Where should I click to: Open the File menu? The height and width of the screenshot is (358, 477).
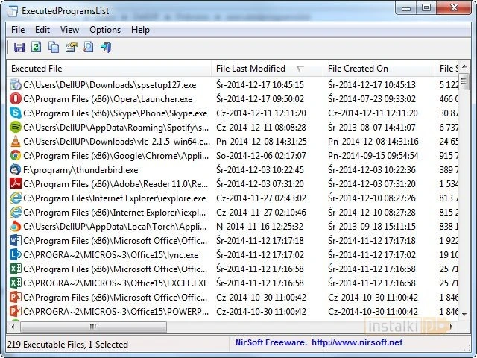[18, 30]
